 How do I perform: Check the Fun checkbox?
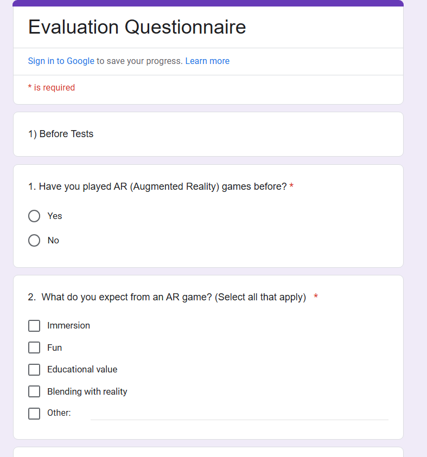coord(34,347)
